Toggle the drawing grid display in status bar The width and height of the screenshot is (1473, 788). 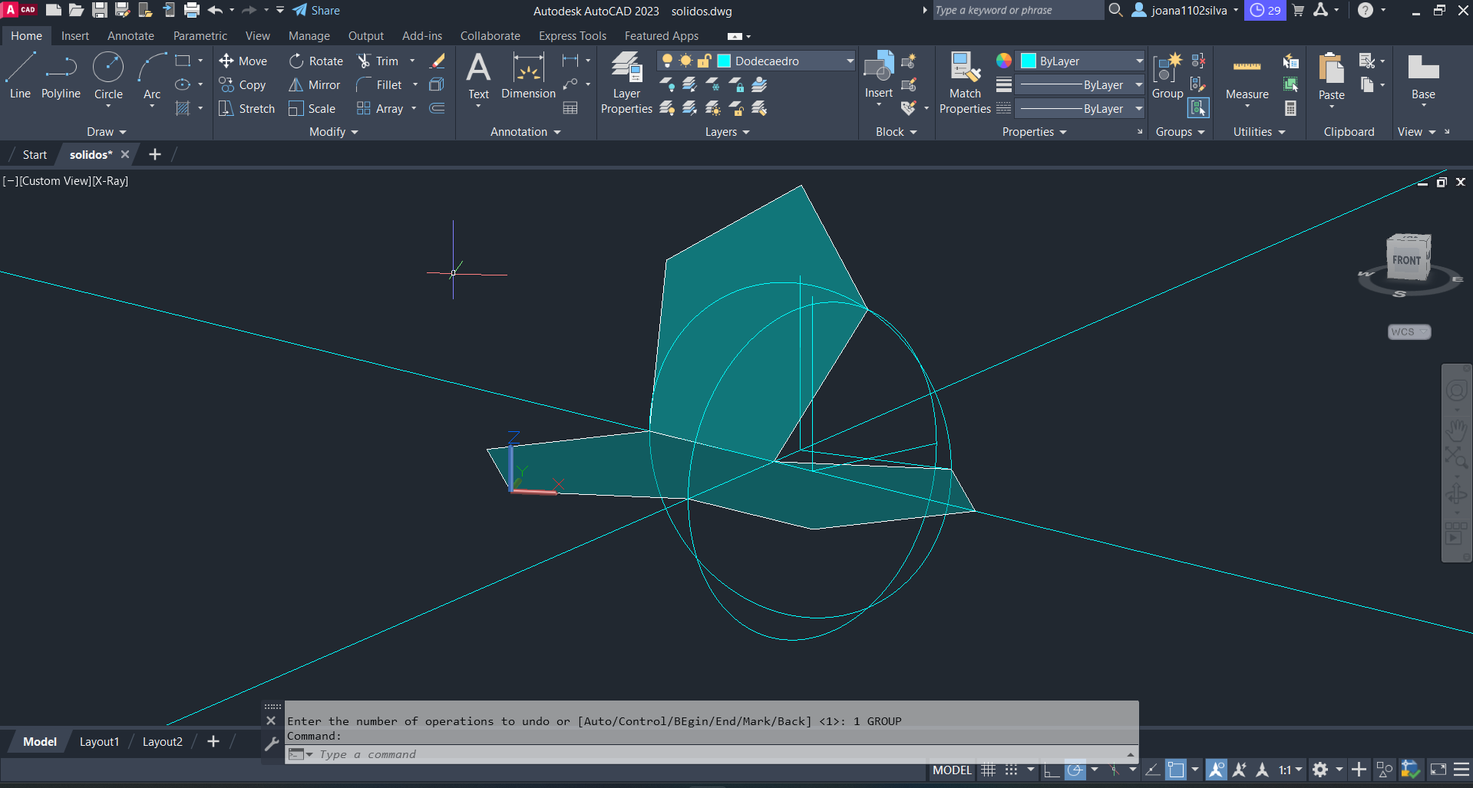[x=989, y=770]
